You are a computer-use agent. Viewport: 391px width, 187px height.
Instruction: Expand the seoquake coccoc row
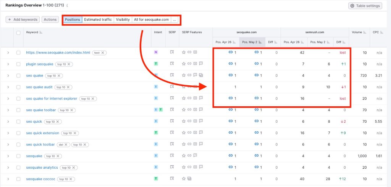tap(8, 179)
